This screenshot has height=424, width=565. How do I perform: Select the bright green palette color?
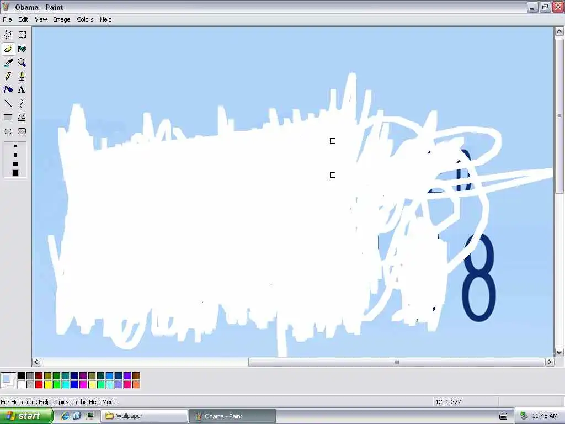57,385
